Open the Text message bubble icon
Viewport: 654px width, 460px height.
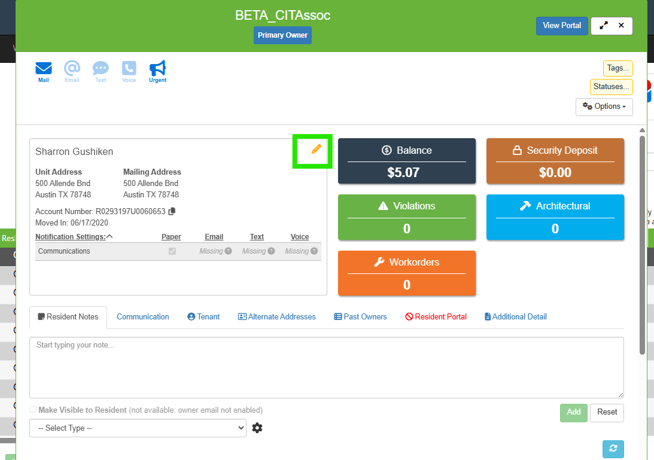[x=101, y=68]
